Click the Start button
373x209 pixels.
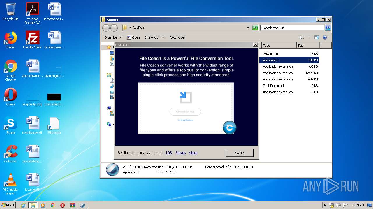[x=8, y=205]
